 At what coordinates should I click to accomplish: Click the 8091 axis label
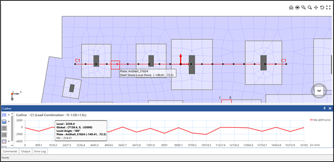(x=164, y=145)
